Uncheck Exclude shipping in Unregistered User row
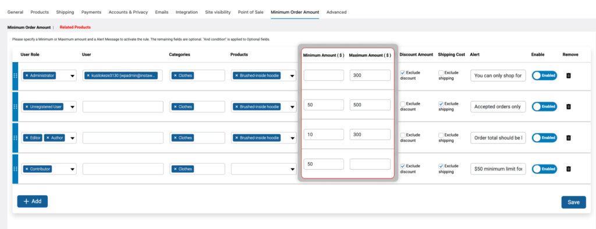 click(x=441, y=103)
